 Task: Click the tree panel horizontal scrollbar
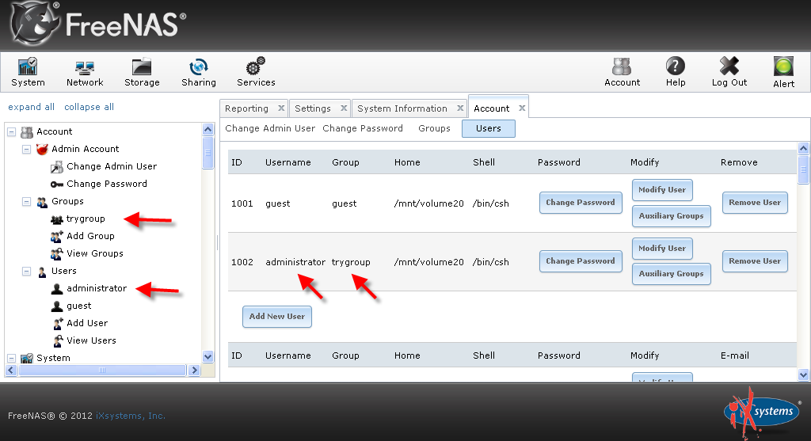coord(102,371)
